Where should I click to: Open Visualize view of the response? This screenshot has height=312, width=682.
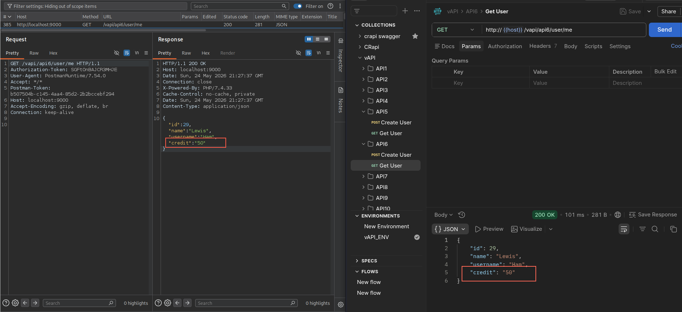point(526,229)
